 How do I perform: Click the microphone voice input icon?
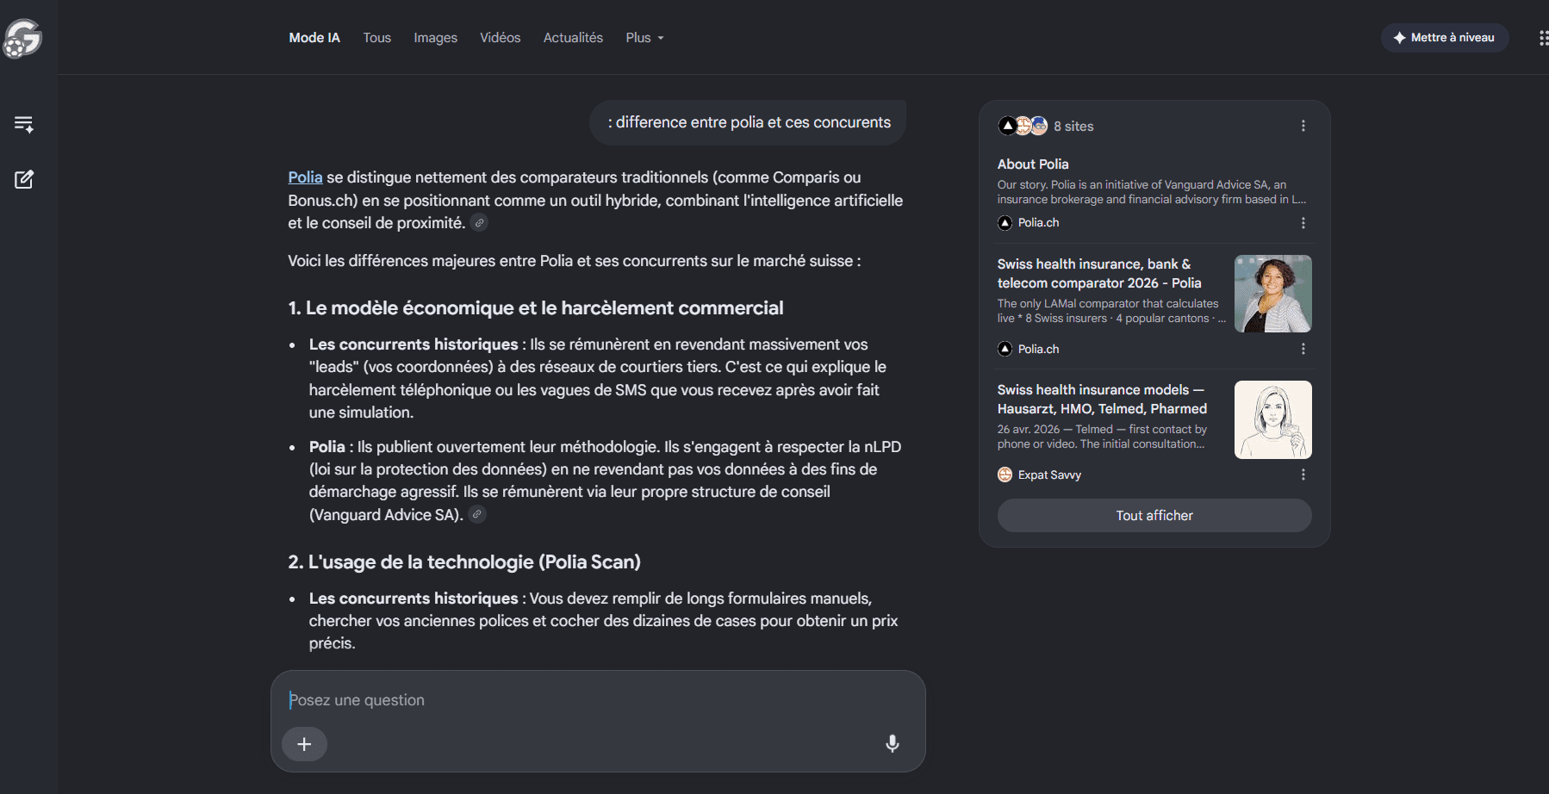click(893, 743)
